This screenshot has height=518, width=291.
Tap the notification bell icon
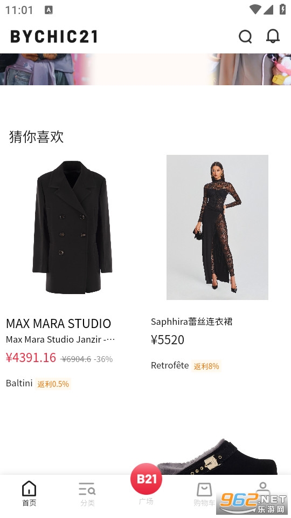pos(273,36)
